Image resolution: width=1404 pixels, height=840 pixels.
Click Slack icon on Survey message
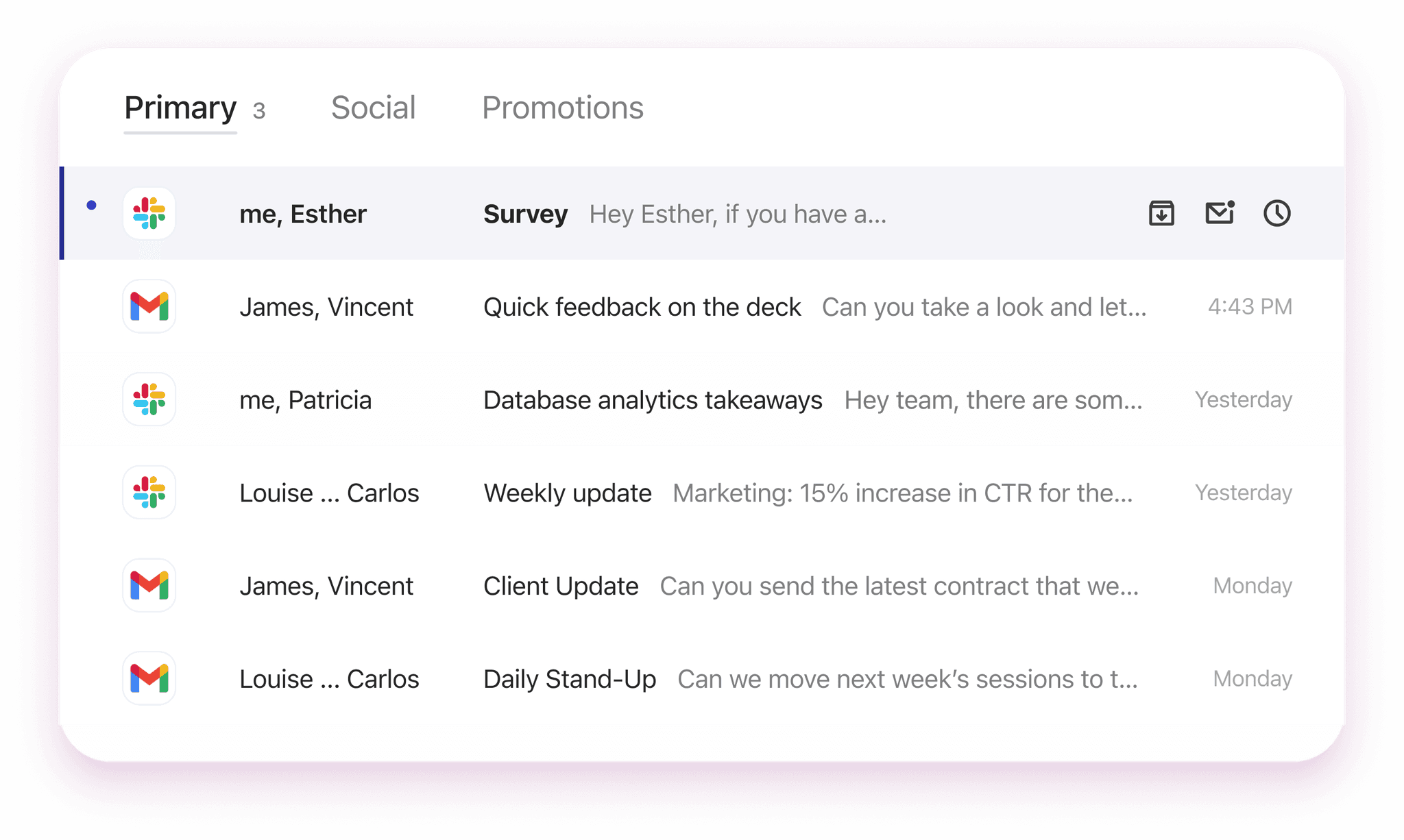tap(149, 213)
